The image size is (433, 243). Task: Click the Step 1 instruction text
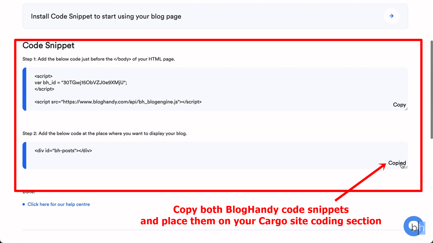pos(99,59)
